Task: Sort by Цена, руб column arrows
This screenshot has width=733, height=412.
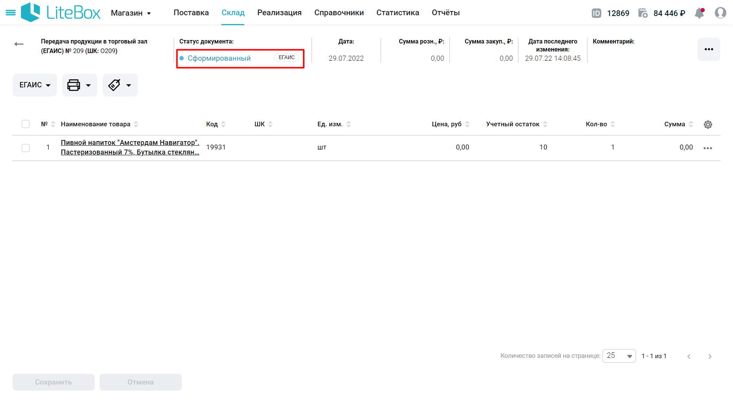Action: click(x=467, y=124)
